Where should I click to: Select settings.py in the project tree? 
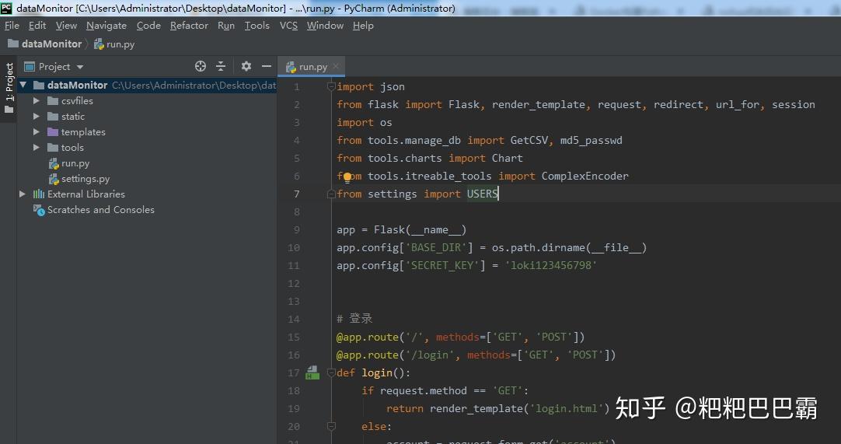pos(85,179)
